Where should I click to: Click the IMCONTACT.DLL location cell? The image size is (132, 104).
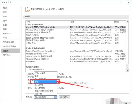tap(91, 40)
